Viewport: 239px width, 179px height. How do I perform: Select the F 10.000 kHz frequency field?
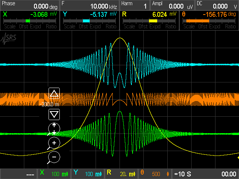tap(89, 5)
